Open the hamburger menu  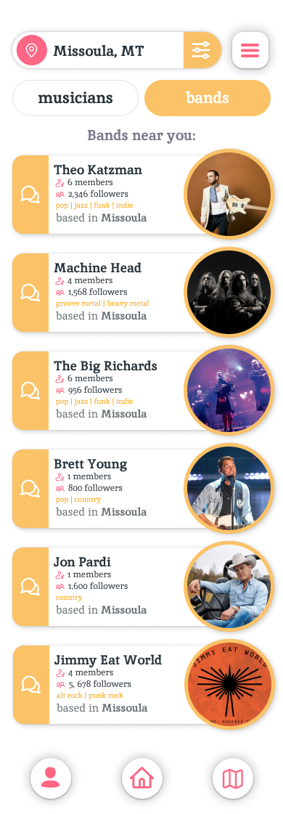tap(250, 50)
